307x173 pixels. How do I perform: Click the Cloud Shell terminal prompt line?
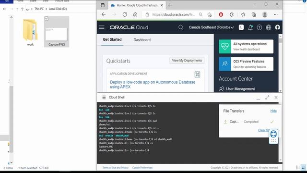pyautogui.click(x=124, y=150)
